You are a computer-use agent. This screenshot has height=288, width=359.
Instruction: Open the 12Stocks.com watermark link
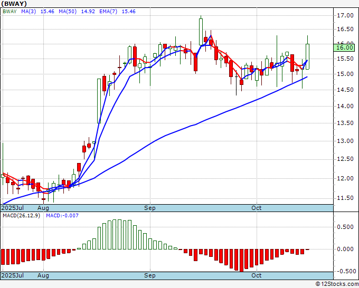[x=337, y=284]
